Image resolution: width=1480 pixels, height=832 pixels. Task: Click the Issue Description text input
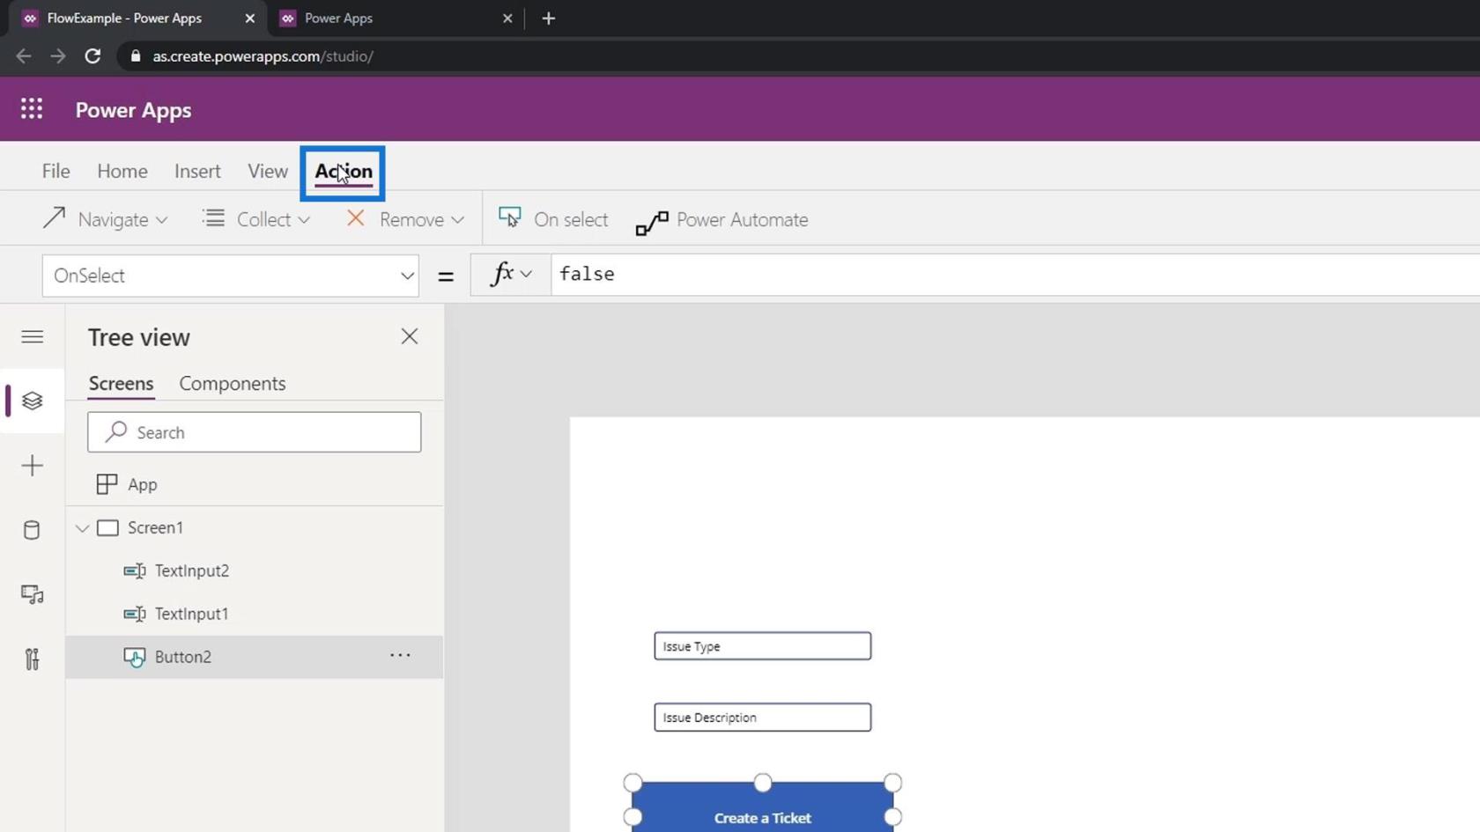pos(763,718)
